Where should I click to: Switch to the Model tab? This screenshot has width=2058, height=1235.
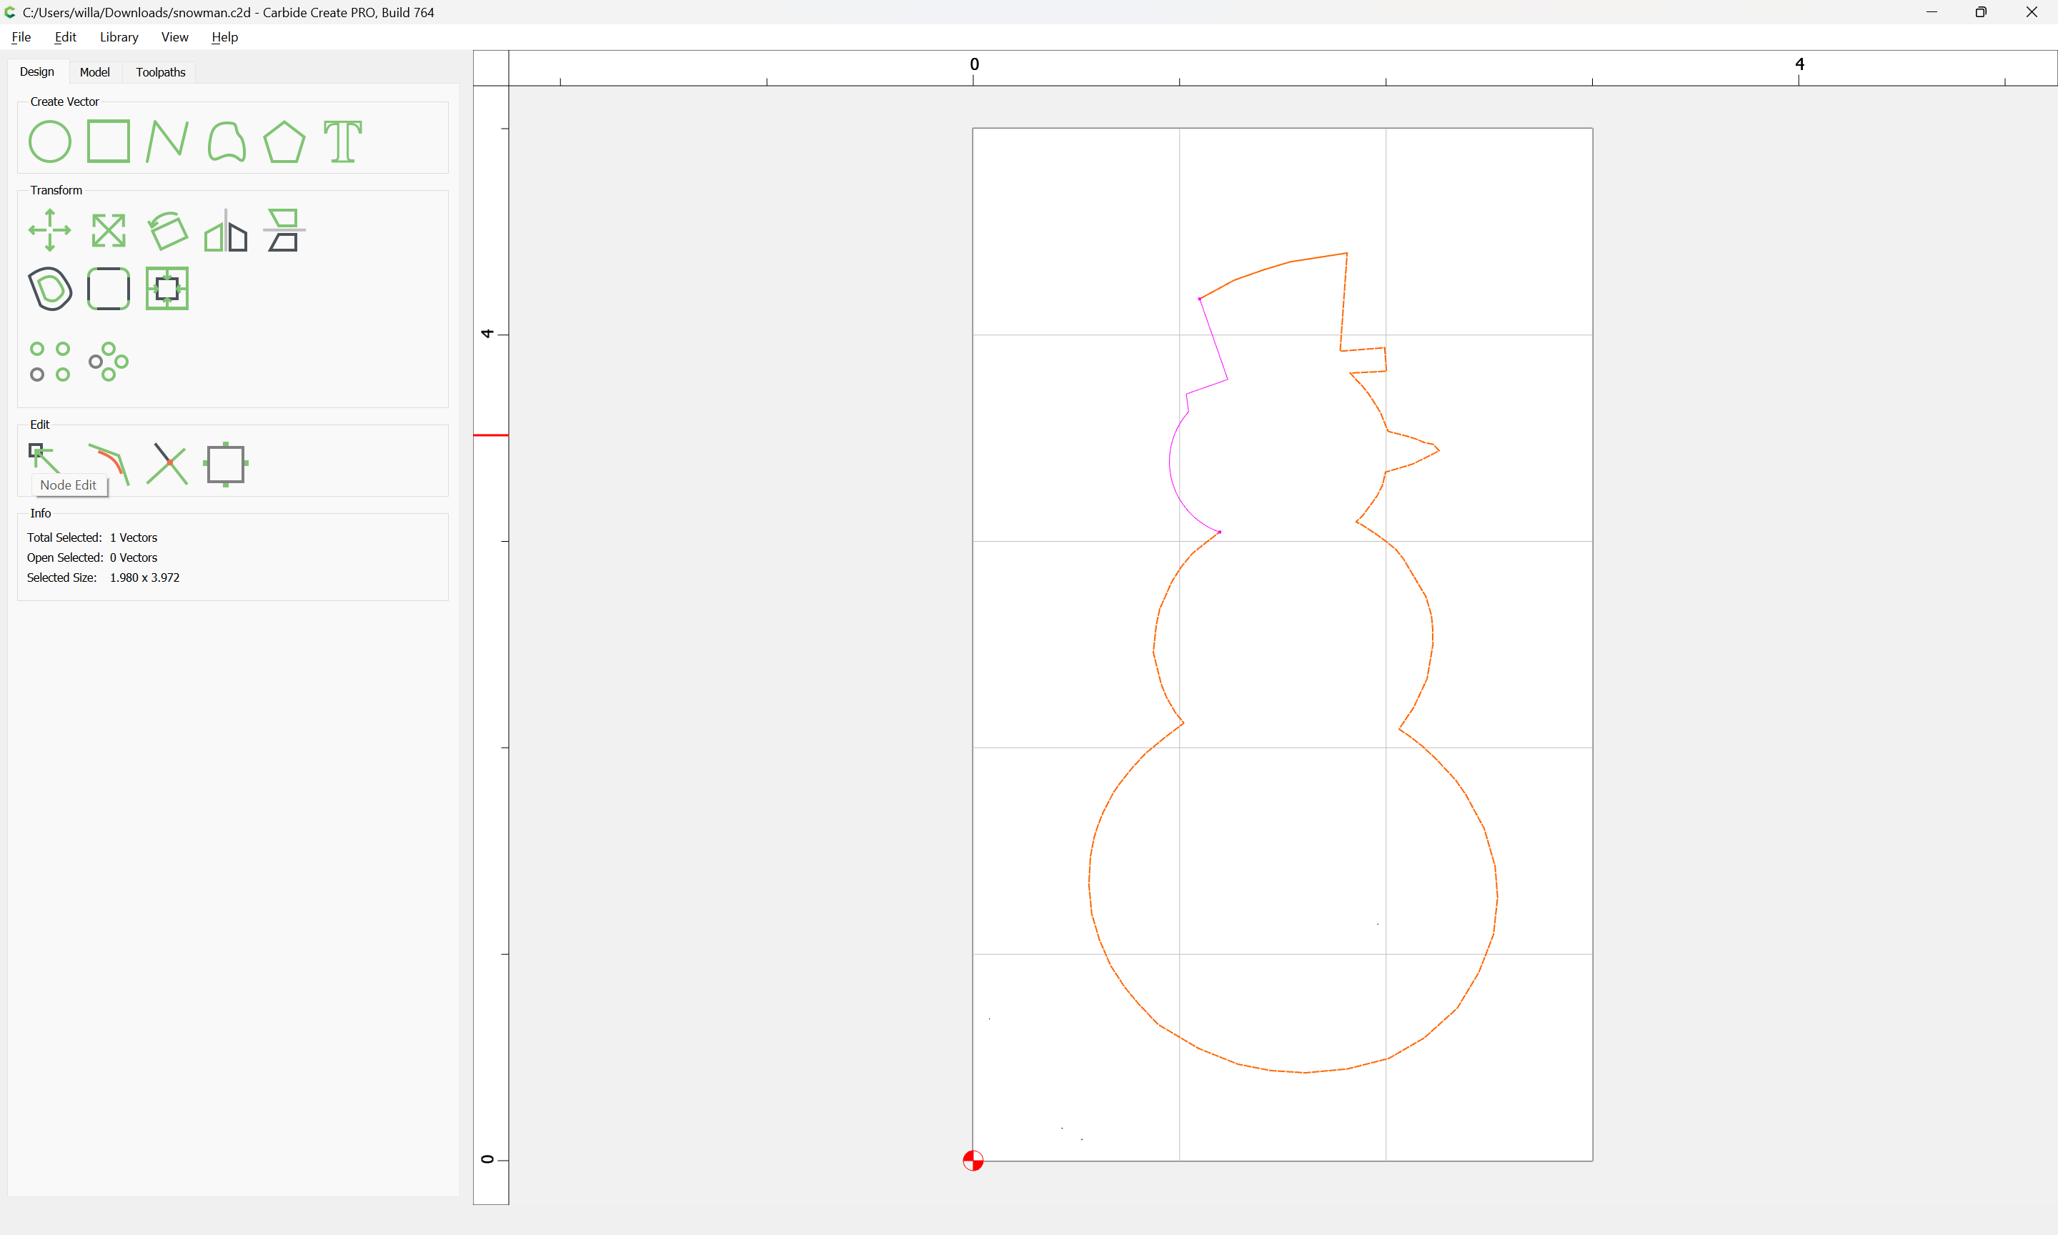pos(94,72)
